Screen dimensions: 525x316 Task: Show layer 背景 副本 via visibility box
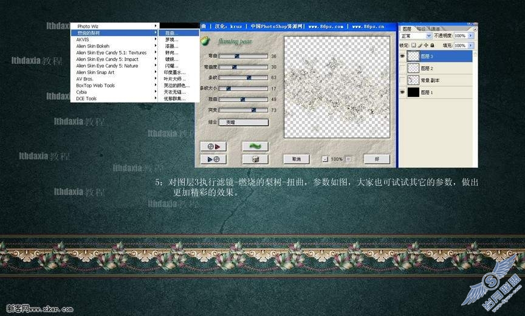click(402, 80)
